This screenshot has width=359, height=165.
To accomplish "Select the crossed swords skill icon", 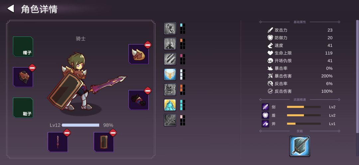I will pyautogui.click(x=170, y=120).
